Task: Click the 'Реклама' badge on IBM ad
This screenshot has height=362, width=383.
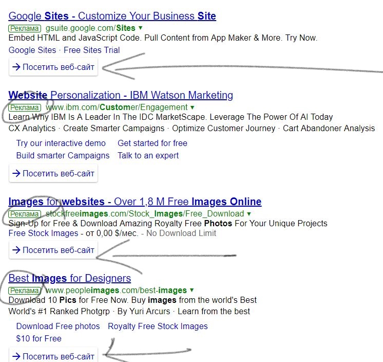Action: pyautogui.click(x=25, y=107)
